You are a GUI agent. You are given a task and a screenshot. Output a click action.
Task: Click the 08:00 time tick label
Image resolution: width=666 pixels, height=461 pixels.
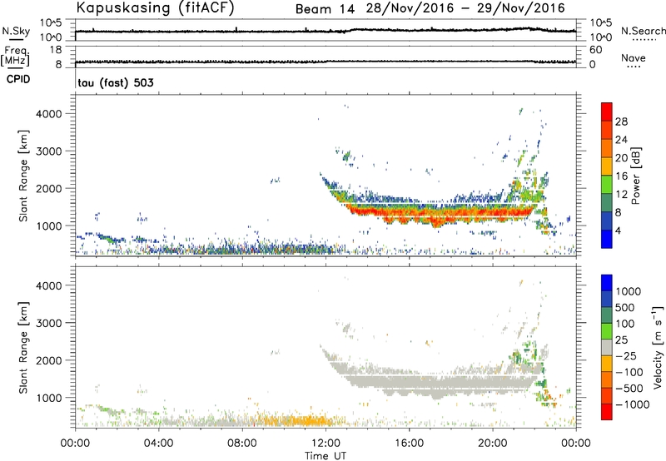(242, 444)
